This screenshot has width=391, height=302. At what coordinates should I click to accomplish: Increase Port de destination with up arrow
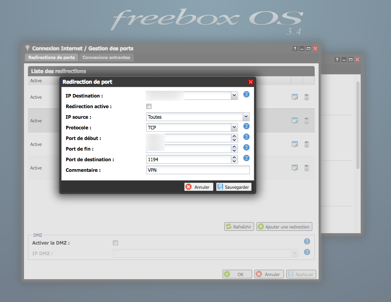(x=234, y=157)
